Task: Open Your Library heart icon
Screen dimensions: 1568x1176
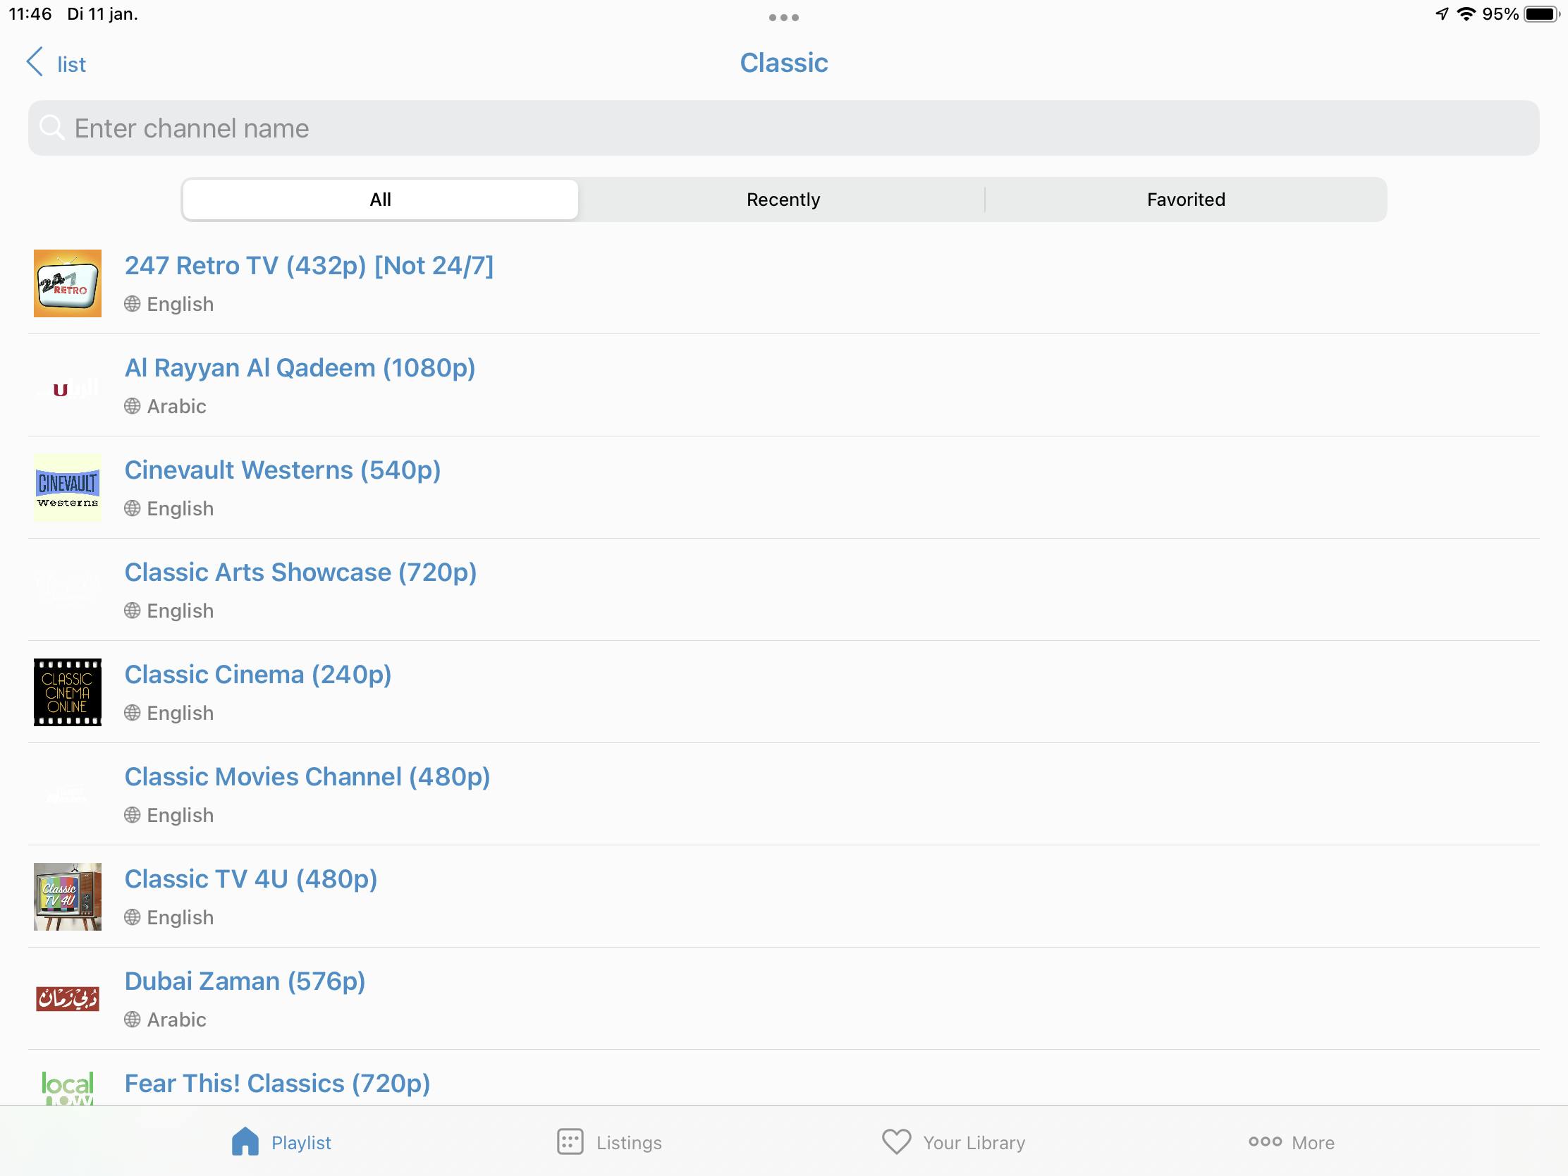Action: pos(896,1142)
